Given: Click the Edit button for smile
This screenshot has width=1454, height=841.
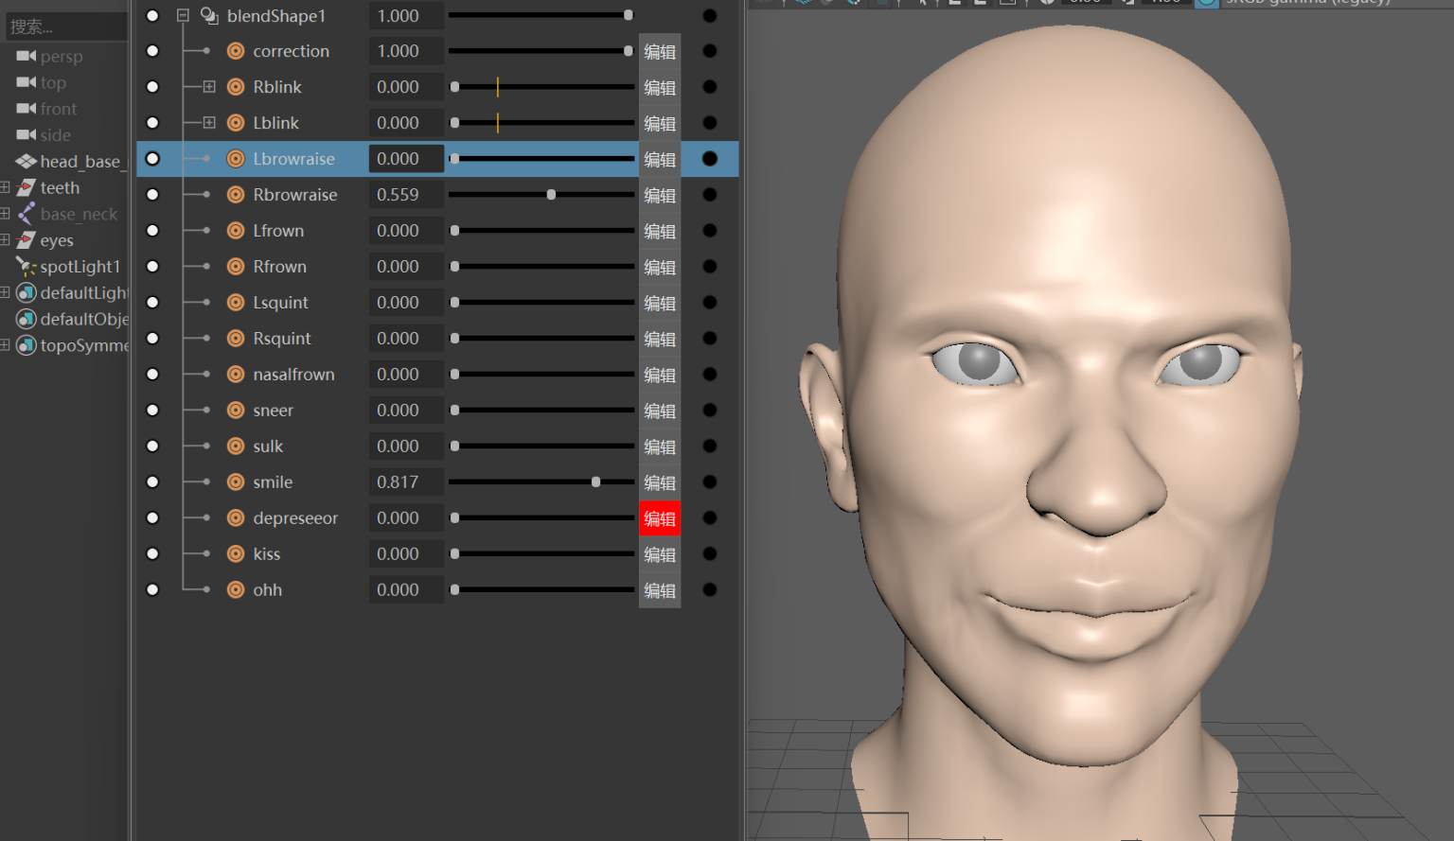Looking at the screenshot, I should coord(660,482).
